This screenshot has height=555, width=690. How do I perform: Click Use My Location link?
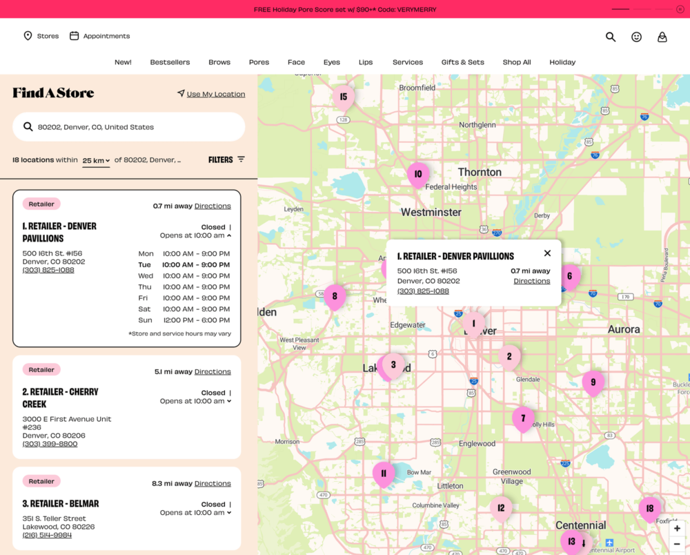[215, 94]
